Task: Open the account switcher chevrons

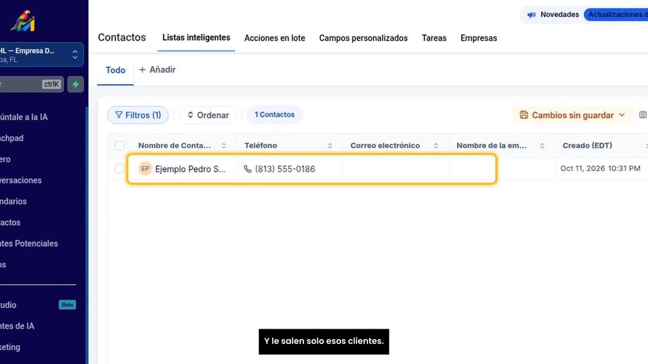Action: [x=75, y=55]
